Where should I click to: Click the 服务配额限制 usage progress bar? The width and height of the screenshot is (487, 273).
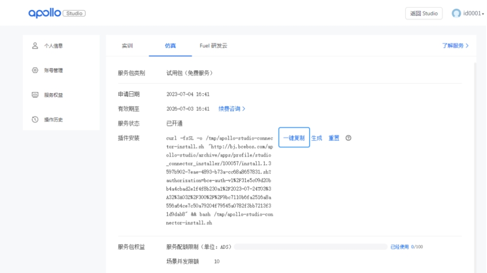pos(311,247)
